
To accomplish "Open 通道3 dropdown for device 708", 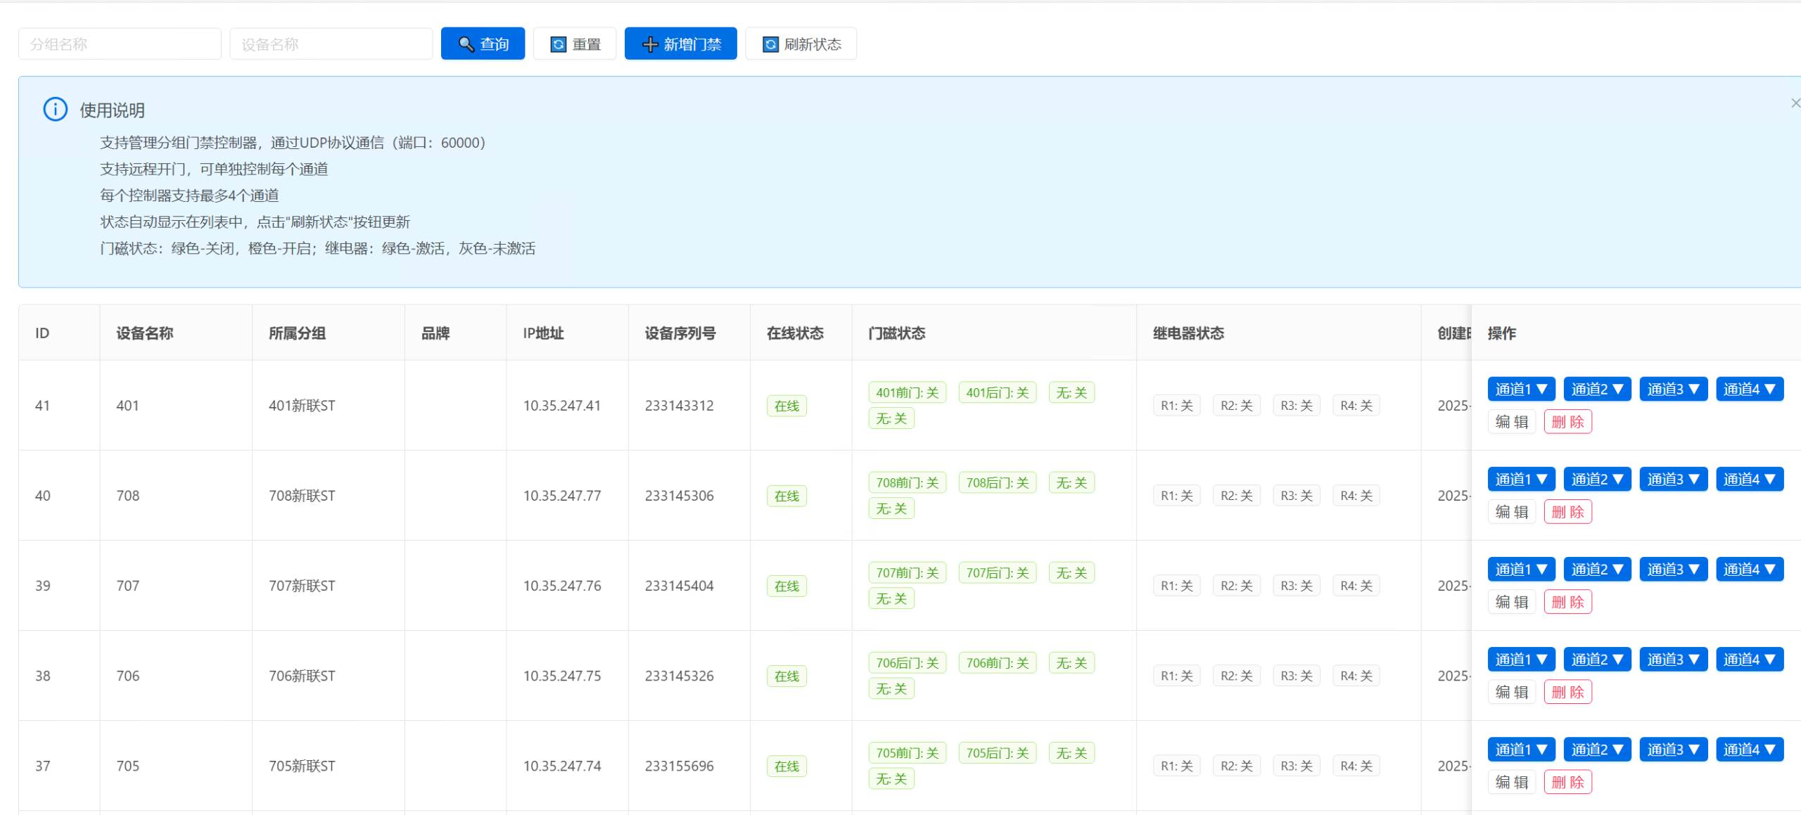I will pos(1672,479).
